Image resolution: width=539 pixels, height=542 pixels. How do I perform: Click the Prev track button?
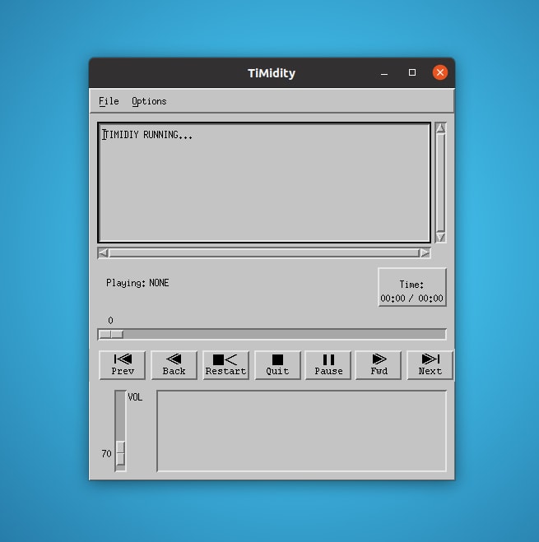point(123,365)
